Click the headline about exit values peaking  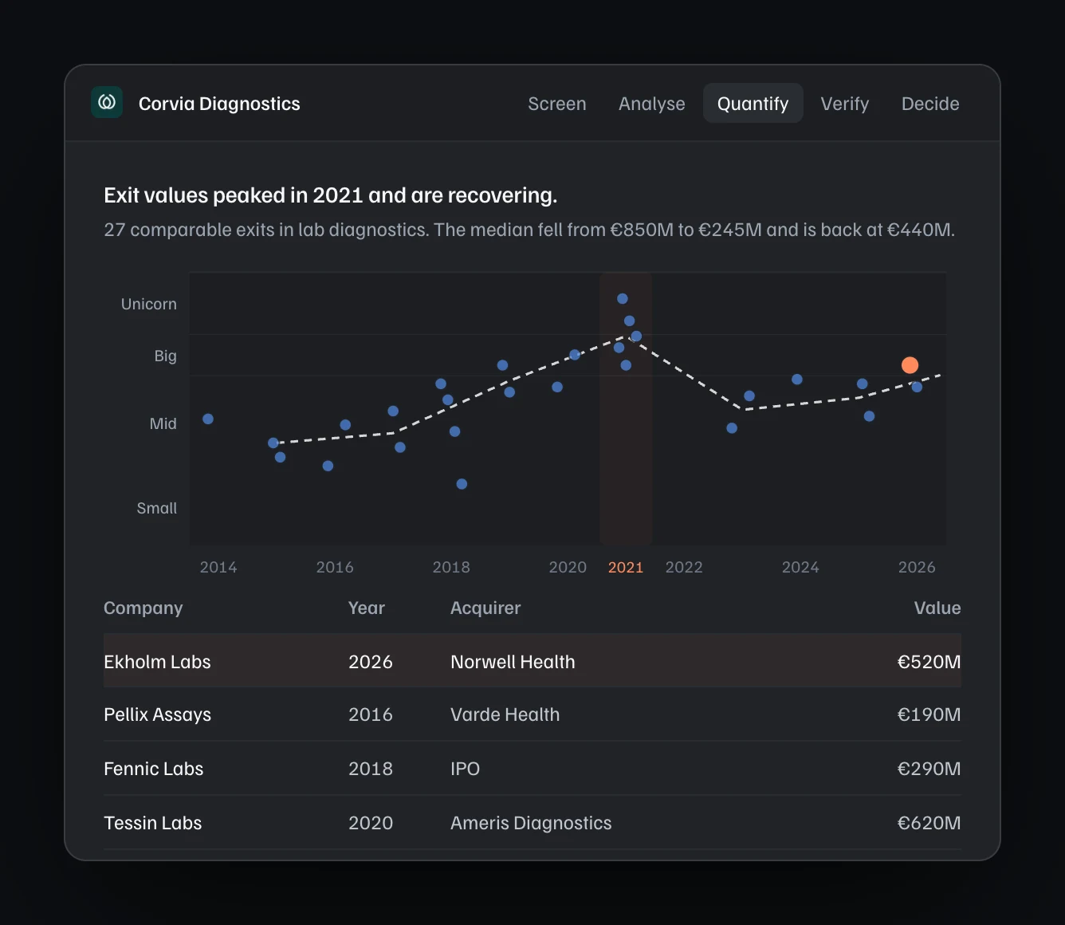click(331, 195)
